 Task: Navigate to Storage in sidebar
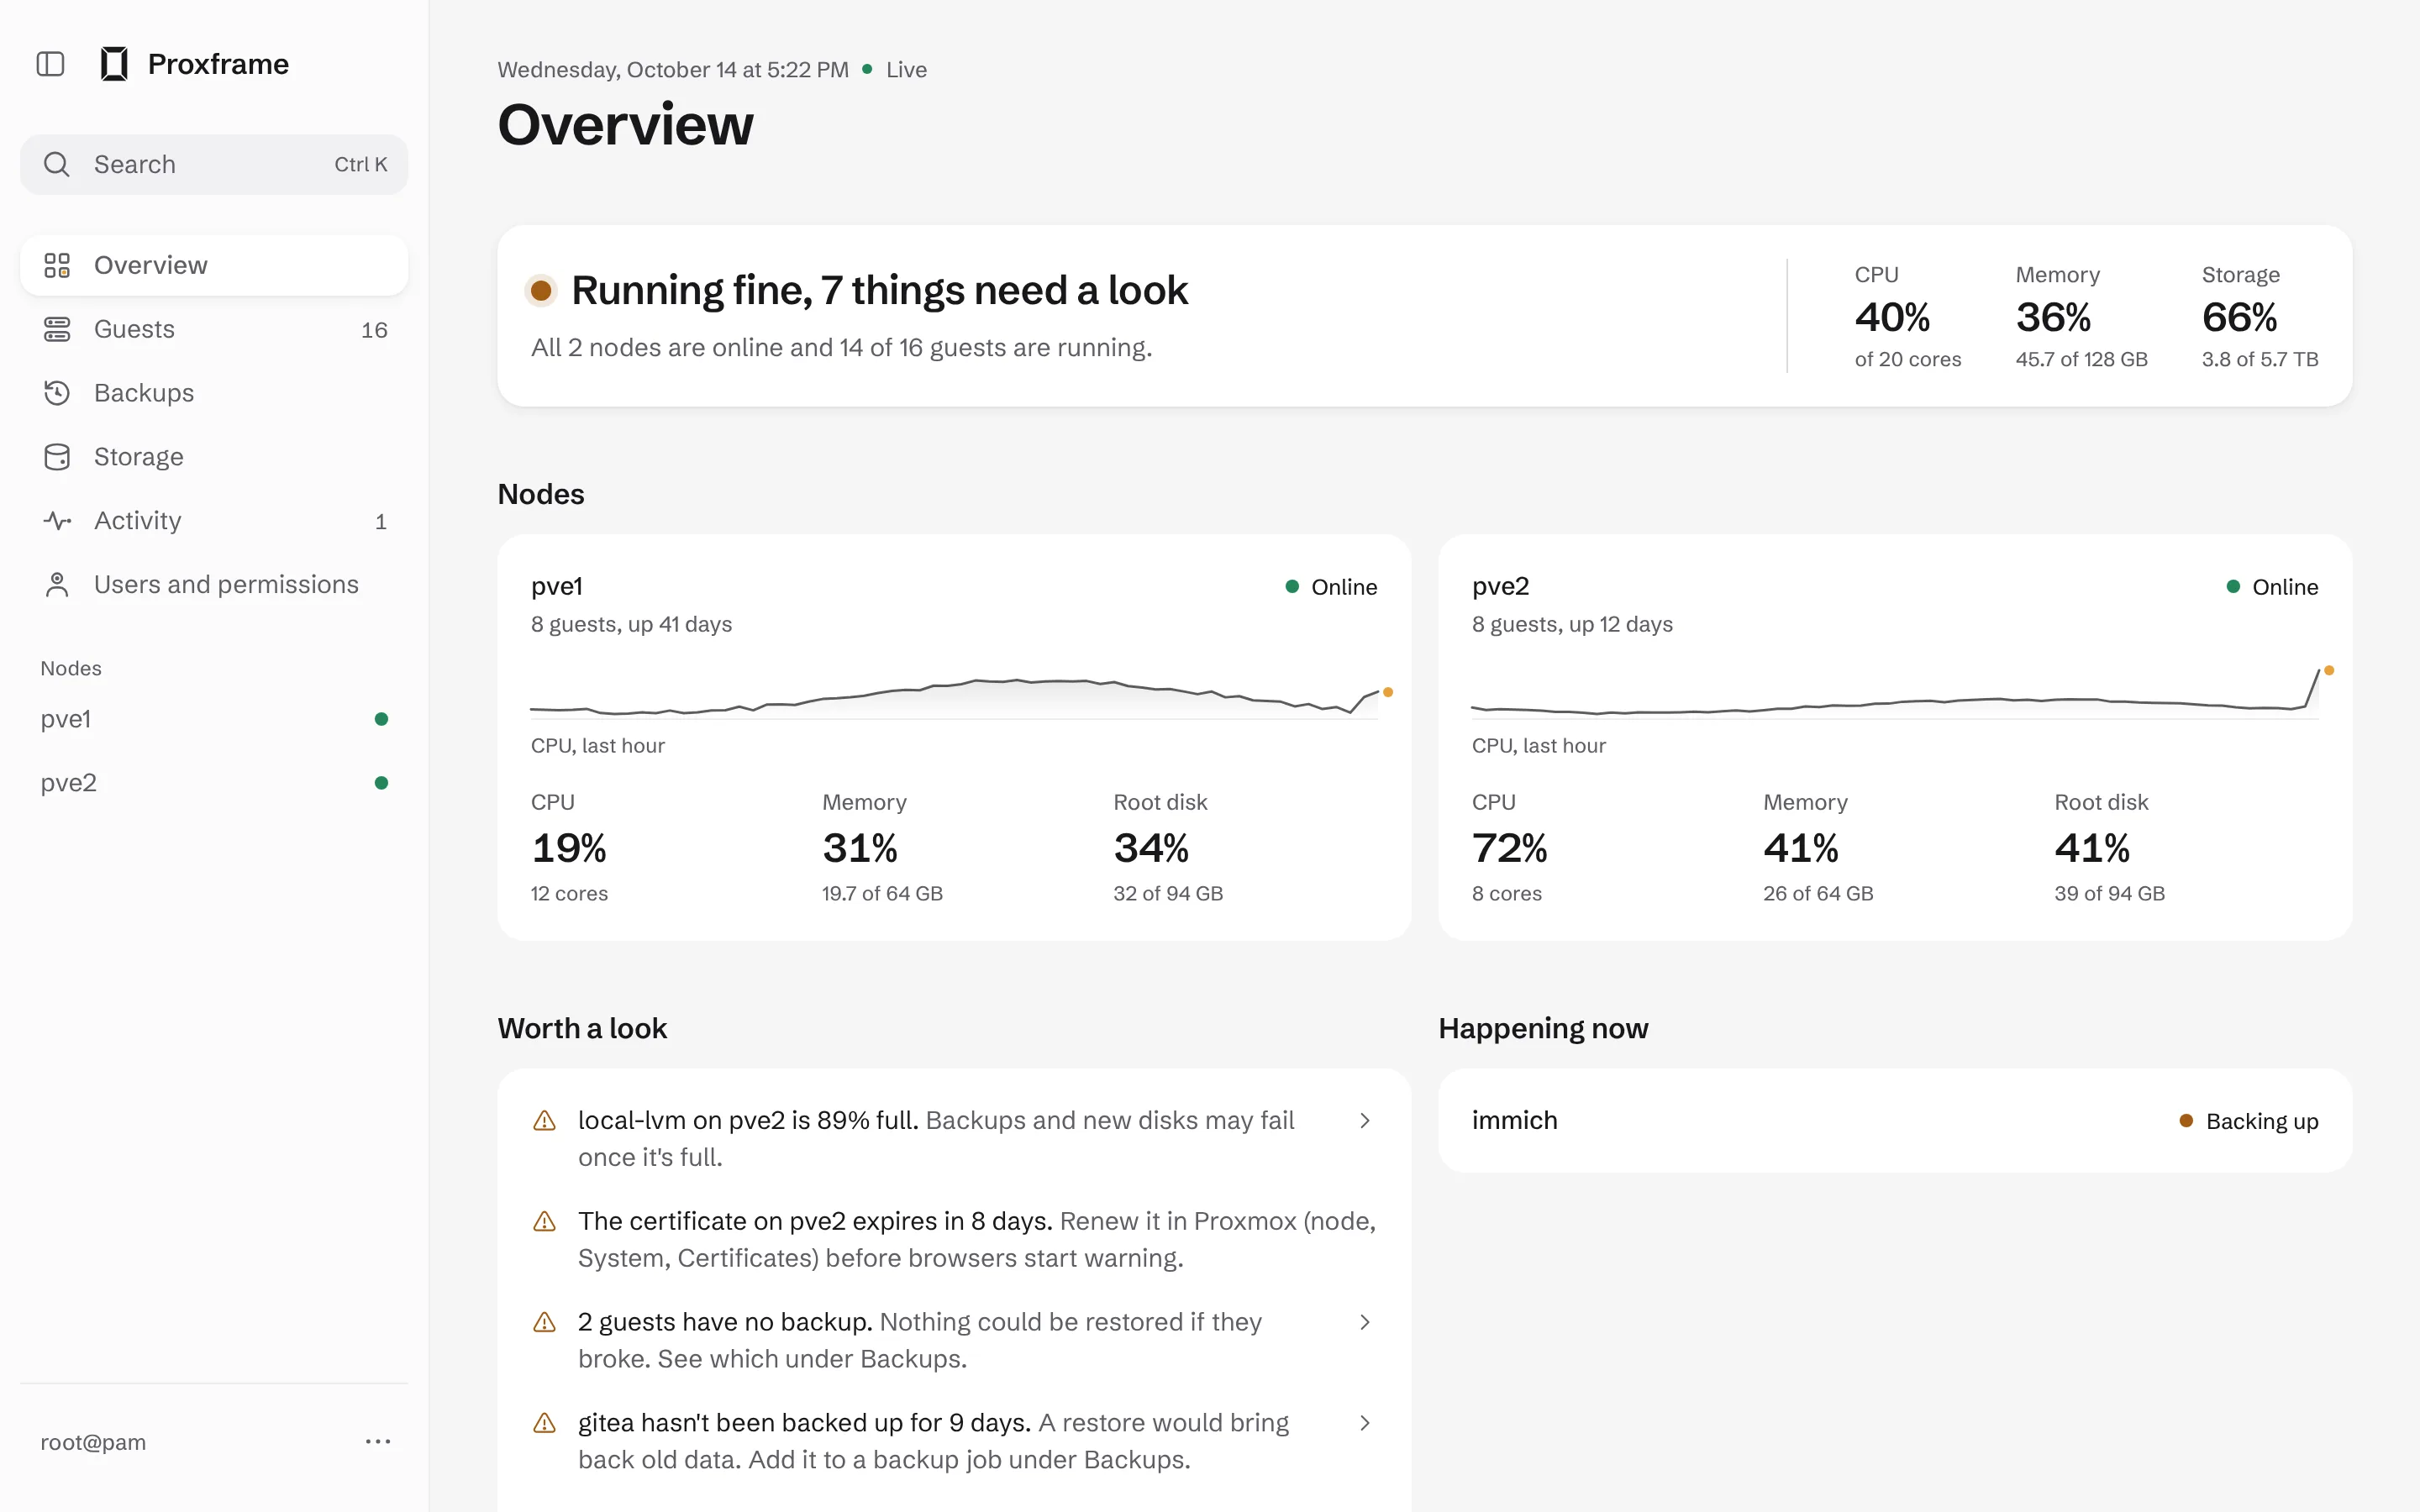214,457
